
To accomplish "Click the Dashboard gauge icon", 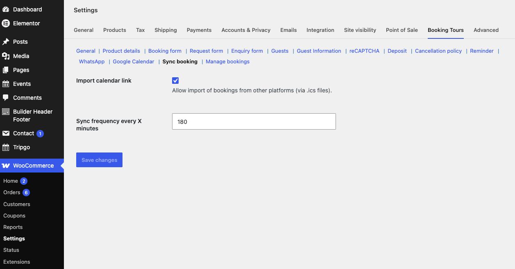I will point(6,9).
